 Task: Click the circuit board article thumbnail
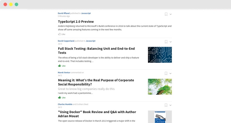(160, 55)
